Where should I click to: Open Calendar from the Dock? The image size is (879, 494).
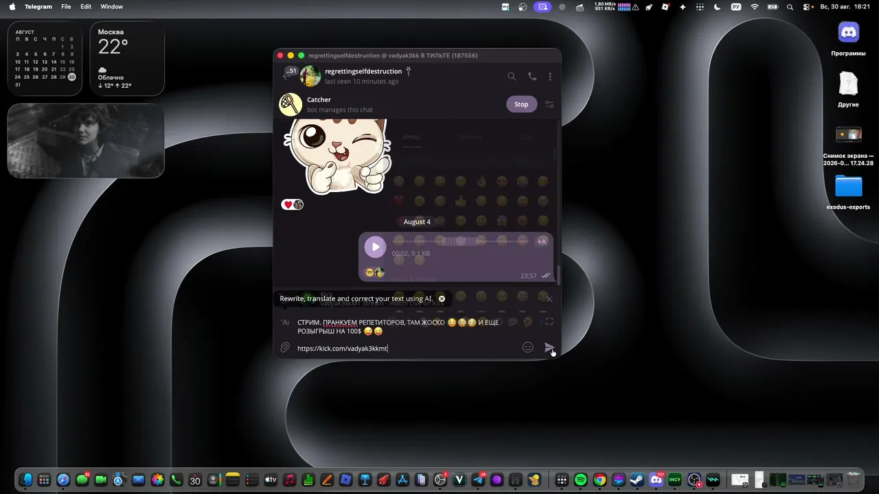195,480
